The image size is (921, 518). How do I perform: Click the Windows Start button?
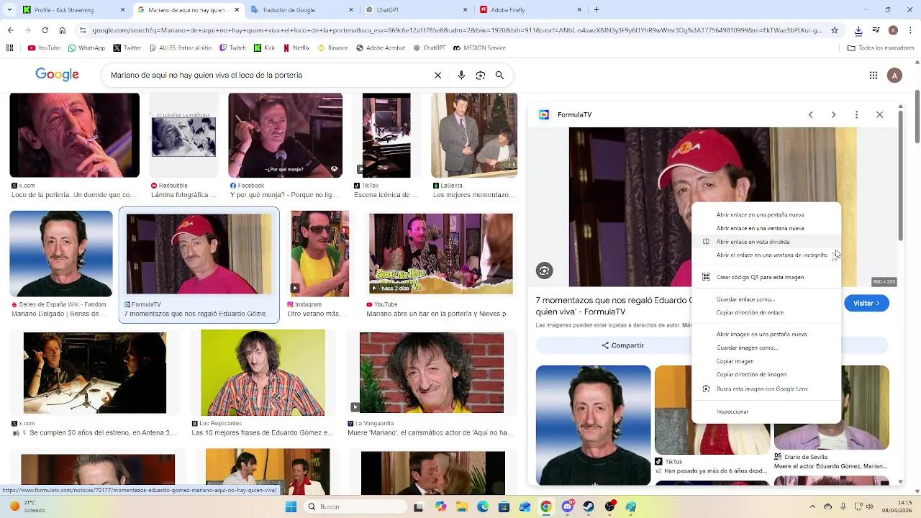[x=291, y=506]
